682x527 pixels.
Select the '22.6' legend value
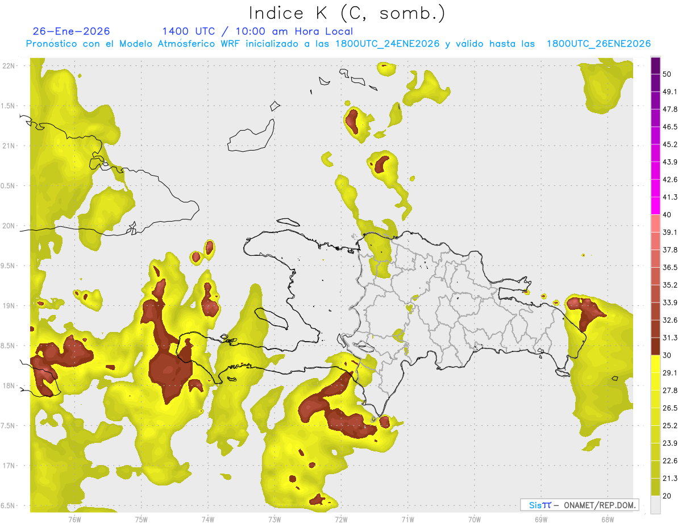coord(669,461)
